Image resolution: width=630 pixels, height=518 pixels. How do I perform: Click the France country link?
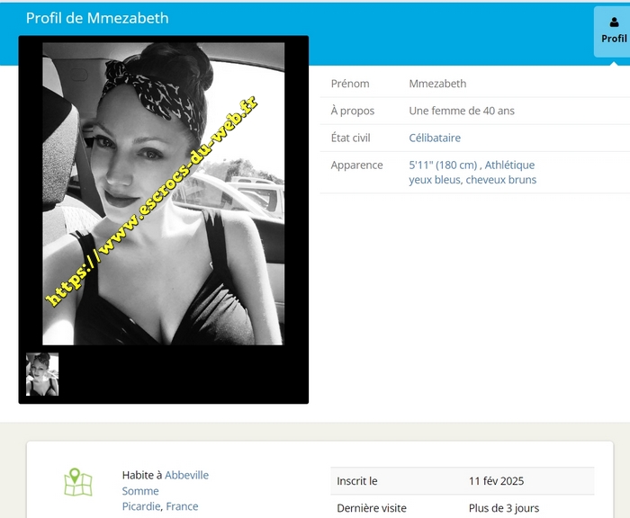[182, 506]
